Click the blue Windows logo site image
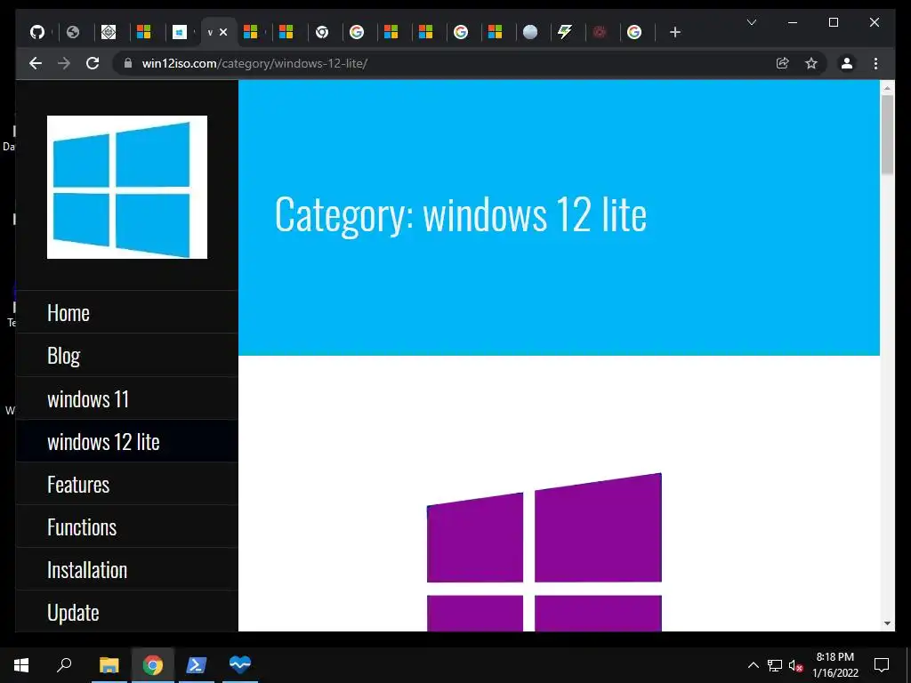The height and width of the screenshot is (683, 911). tap(127, 187)
